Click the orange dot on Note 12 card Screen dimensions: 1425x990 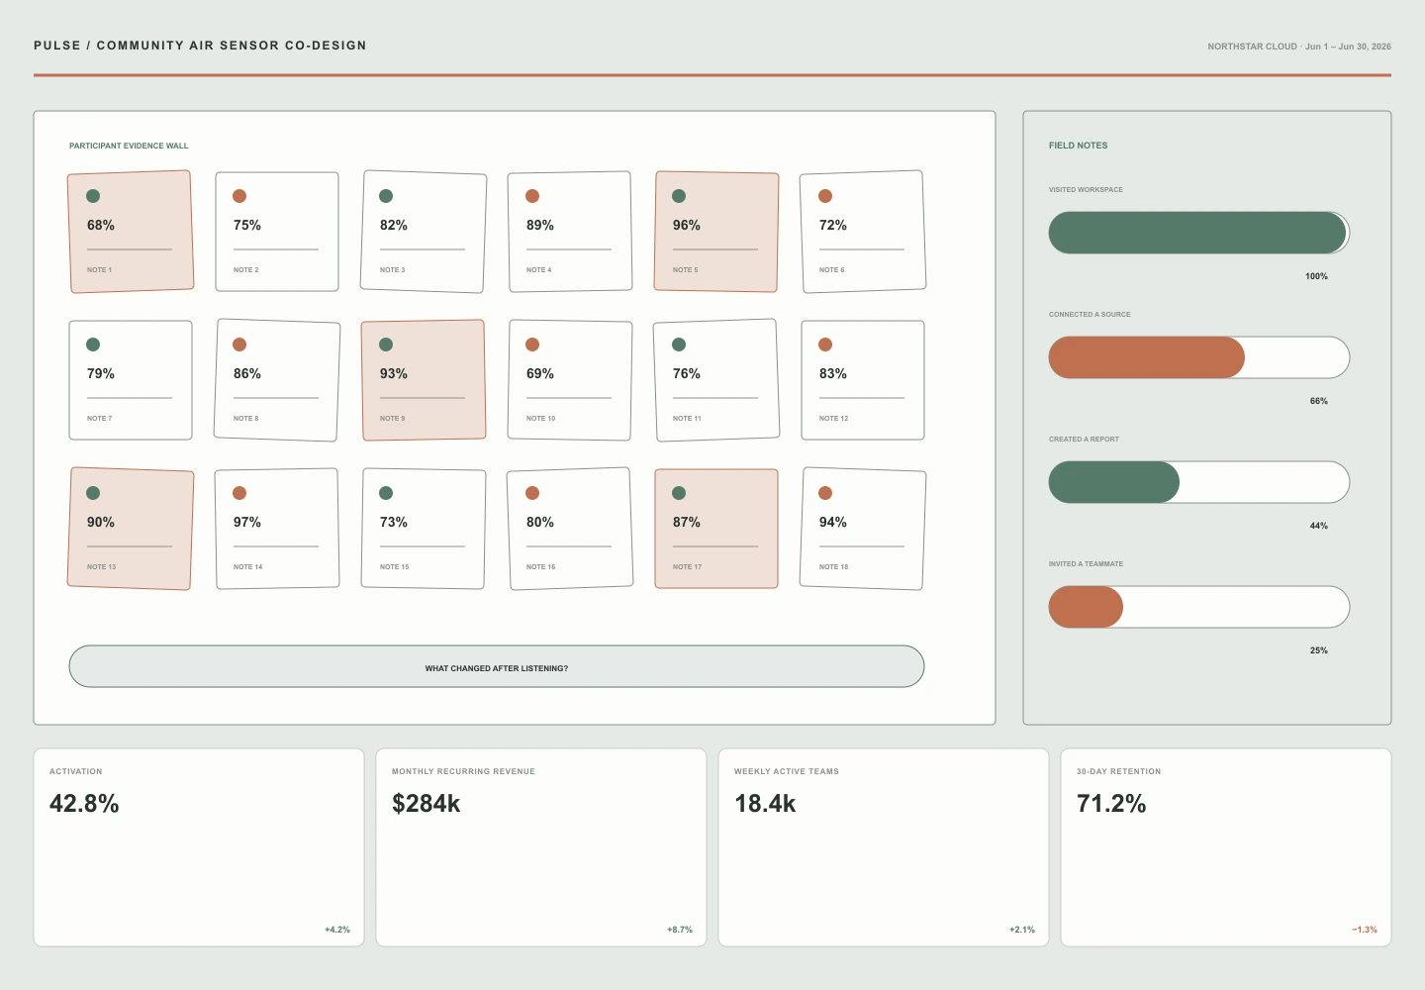825,345
